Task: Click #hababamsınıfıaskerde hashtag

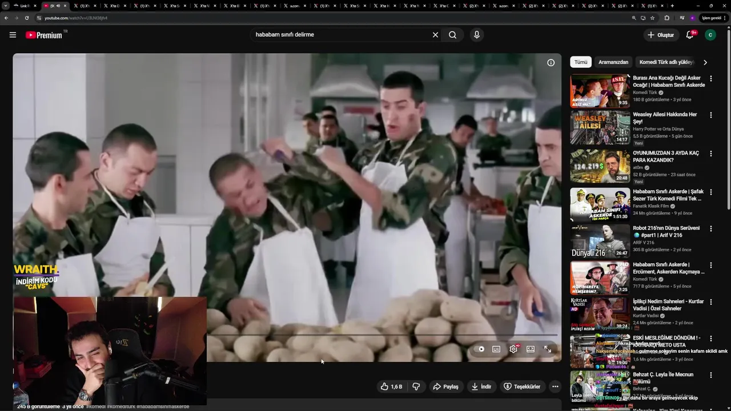Action: (x=163, y=406)
